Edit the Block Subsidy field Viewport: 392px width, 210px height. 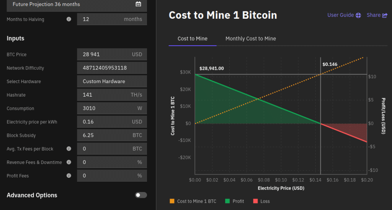coord(112,135)
